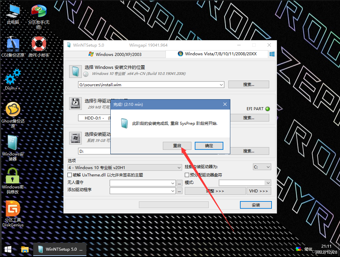Expand the 模式 dropdown
Screen dimensions: 340x257
pyautogui.click(x=268, y=183)
